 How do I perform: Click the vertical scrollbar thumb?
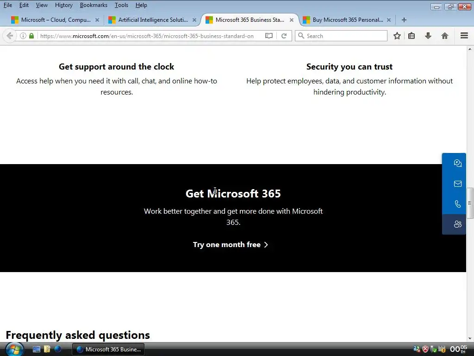pos(470,203)
